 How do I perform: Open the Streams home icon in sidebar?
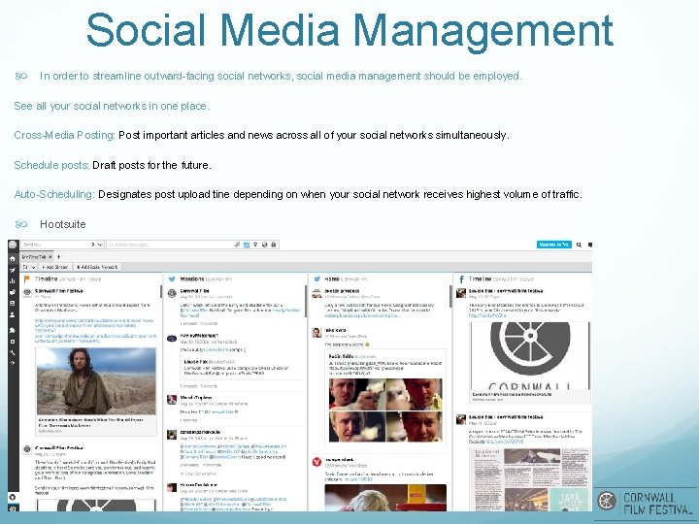click(x=13, y=258)
